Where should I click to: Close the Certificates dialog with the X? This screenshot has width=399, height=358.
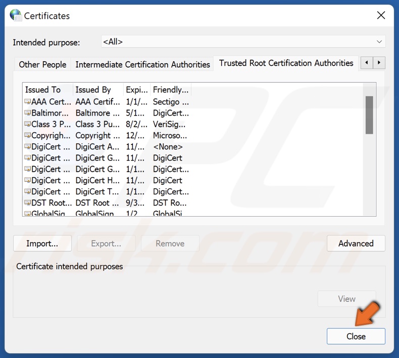point(381,15)
